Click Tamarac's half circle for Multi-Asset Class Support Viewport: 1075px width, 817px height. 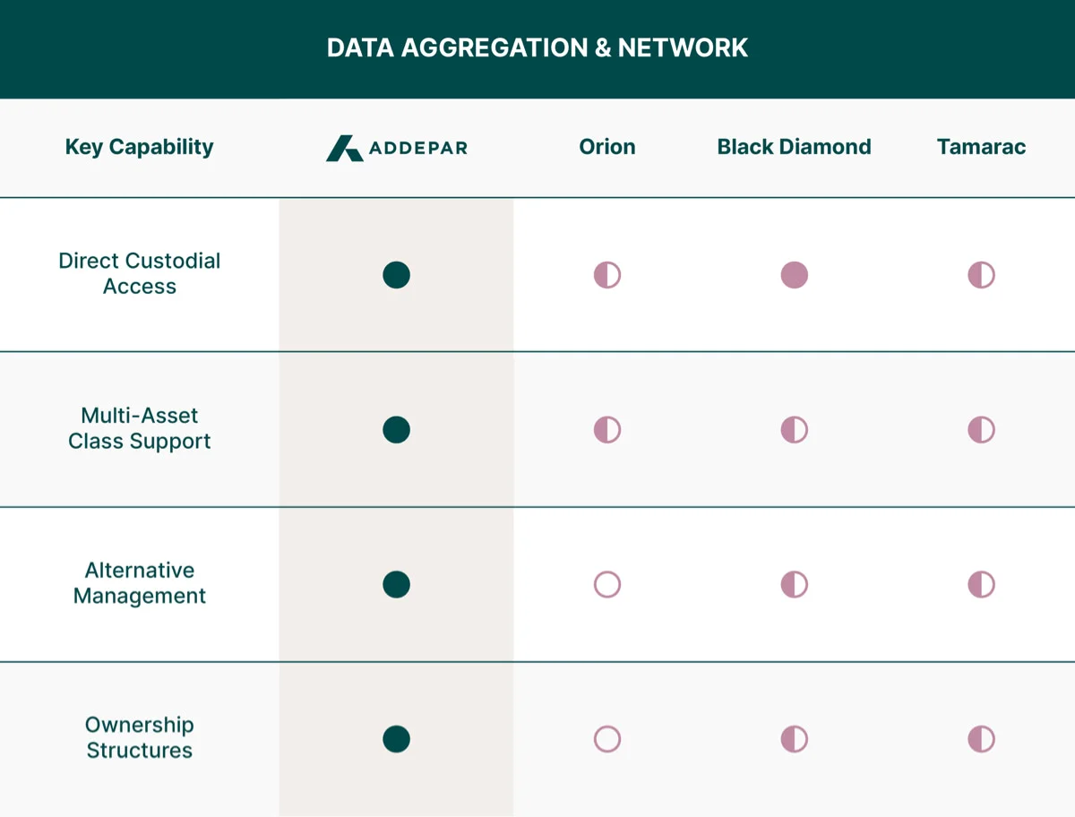[x=982, y=430]
